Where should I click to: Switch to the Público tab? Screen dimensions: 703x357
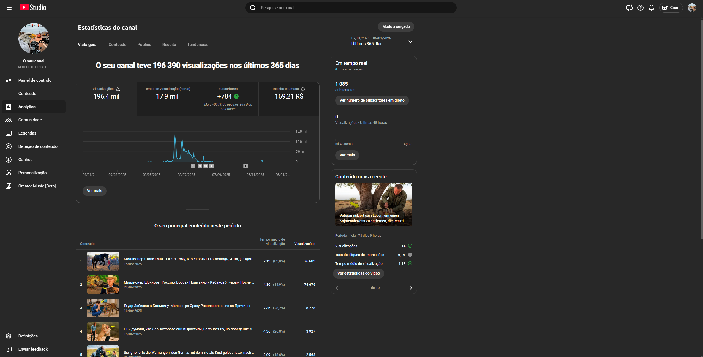tap(144, 45)
